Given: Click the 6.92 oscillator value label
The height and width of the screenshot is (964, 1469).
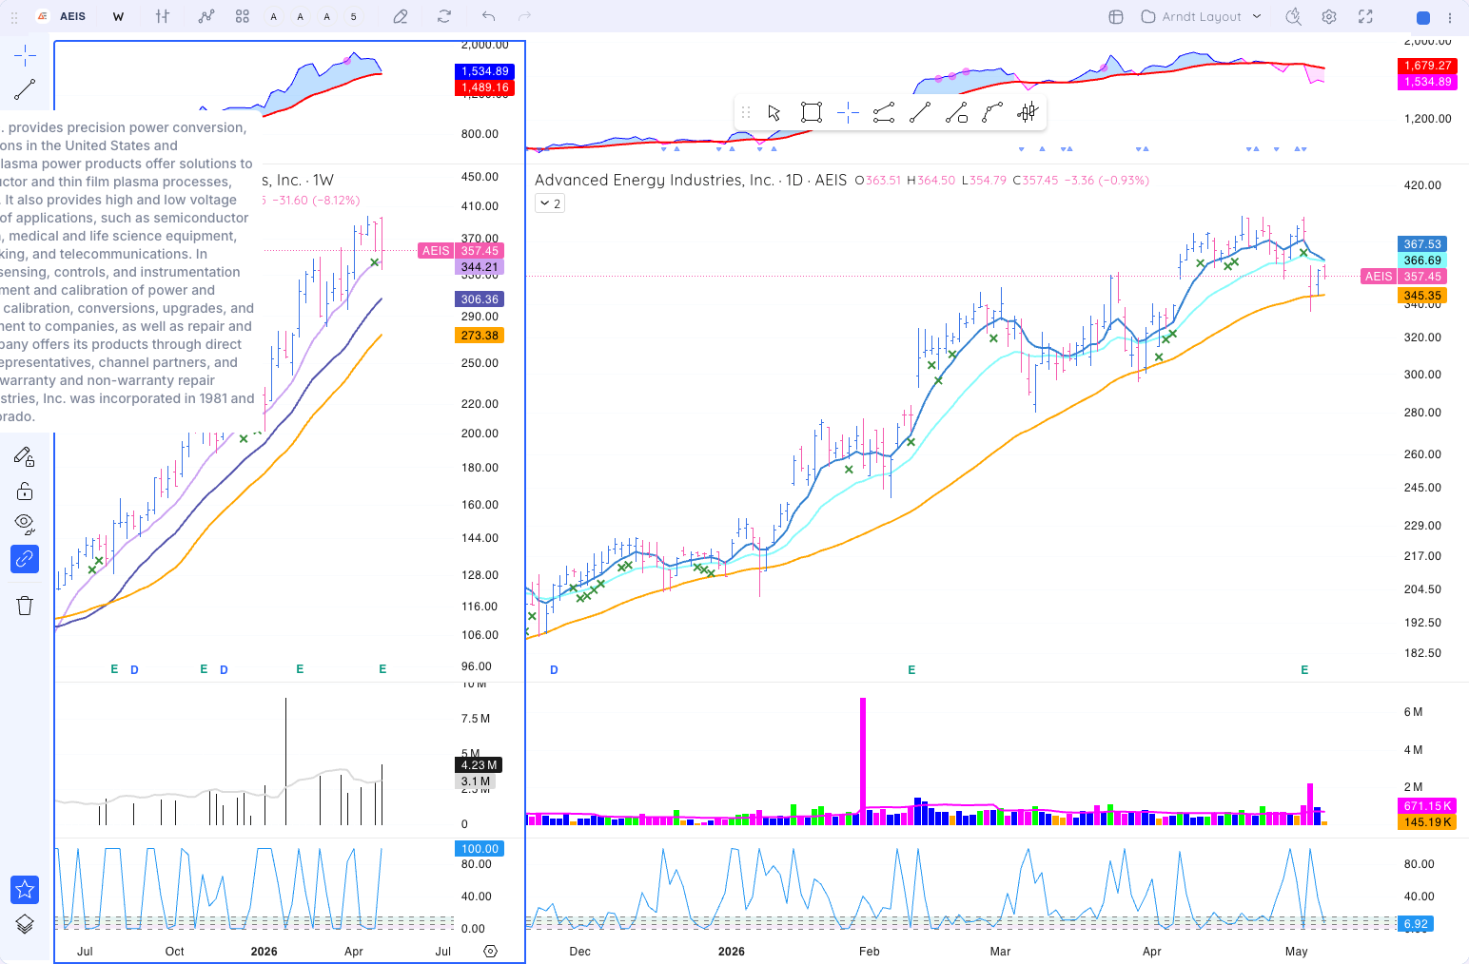Looking at the screenshot, I should pos(1416,924).
